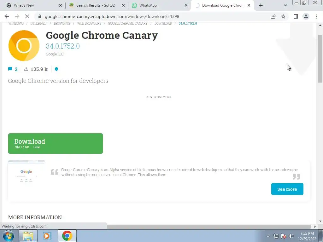Image resolution: width=323 pixels, height=242 pixels.
Task: Click the downloads count 135.9 k
Action: click(x=39, y=69)
